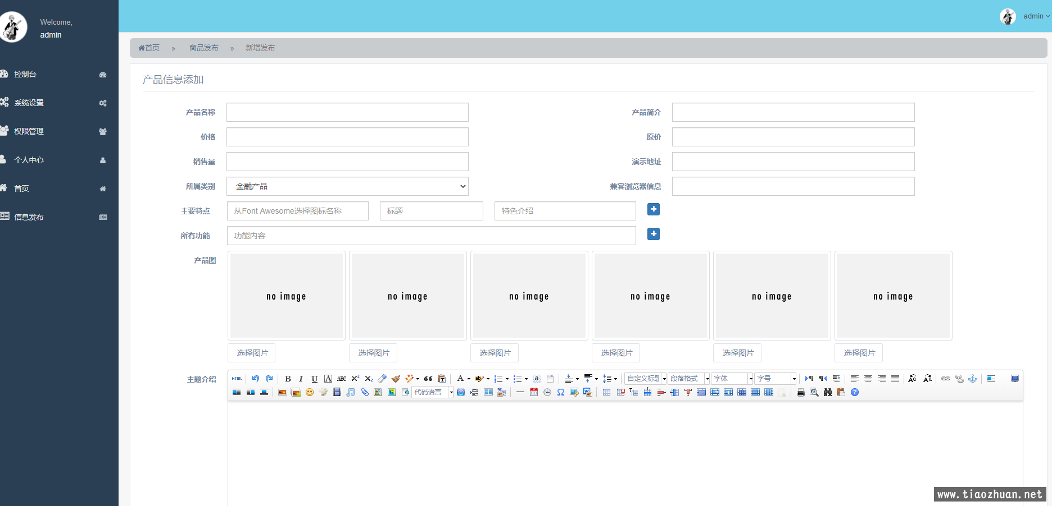Click 选择图片 under the first product image
Image resolution: width=1052 pixels, height=506 pixels.
coord(252,353)
